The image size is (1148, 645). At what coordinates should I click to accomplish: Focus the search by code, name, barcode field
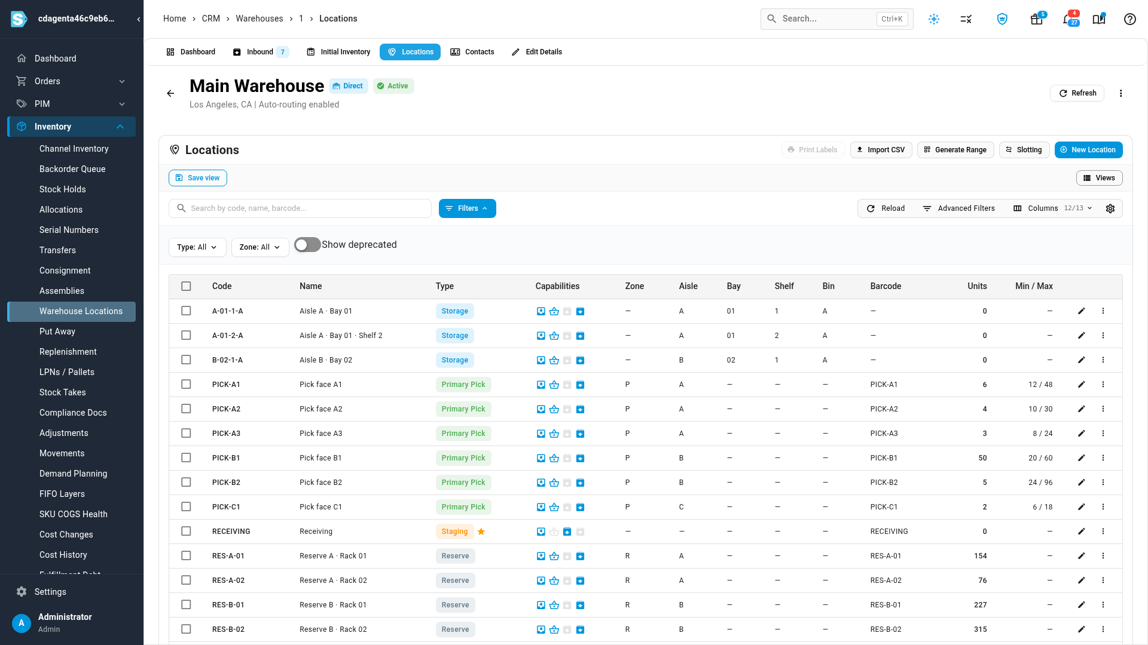pyautogui.click(x=300, y=208)
